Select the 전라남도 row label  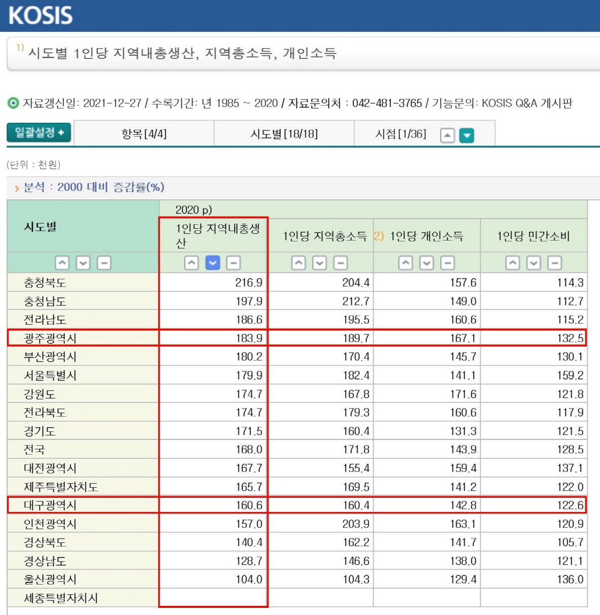pos(45,320)
